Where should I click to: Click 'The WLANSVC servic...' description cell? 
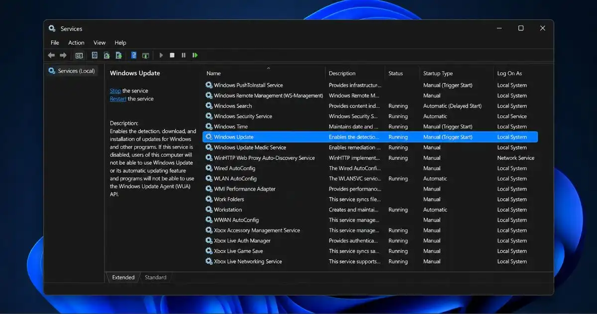[x=355, y=179]
